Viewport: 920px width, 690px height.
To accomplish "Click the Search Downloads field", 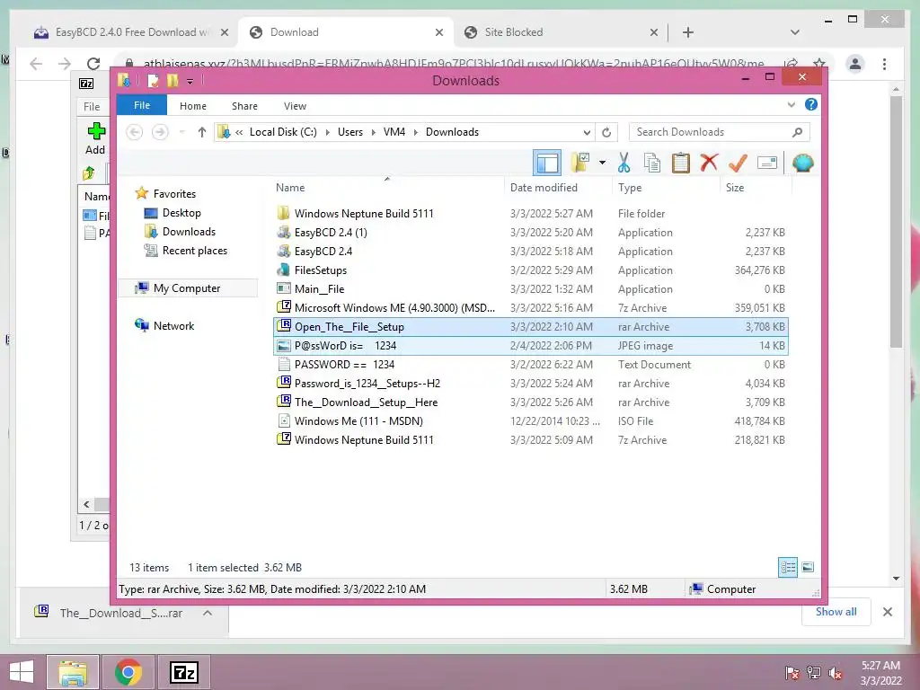I will pos(720,132).
